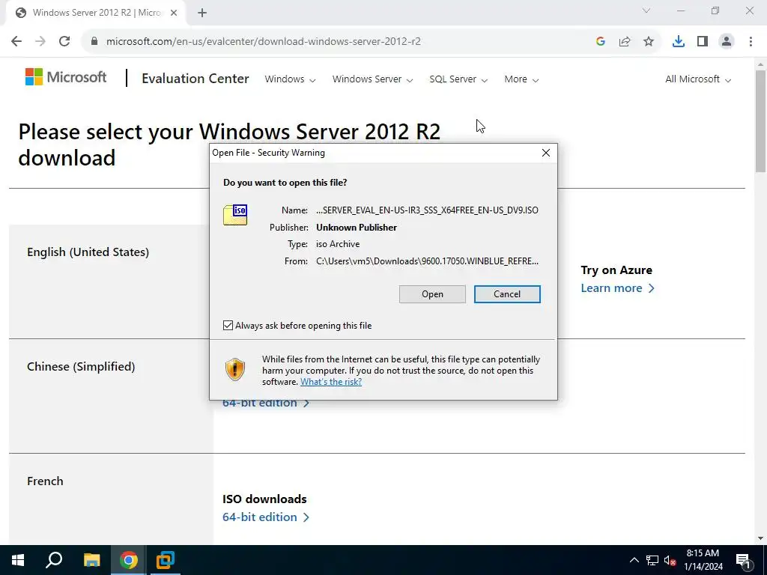Expand the All Microsoft menu
Image resolution: width=767 pixels, height=575 pixels.
[698, 79]
